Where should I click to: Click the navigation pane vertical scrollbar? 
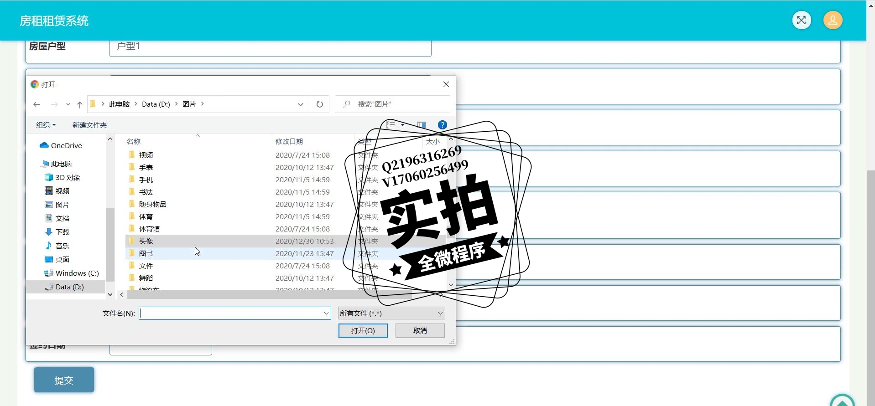(110, 244)
